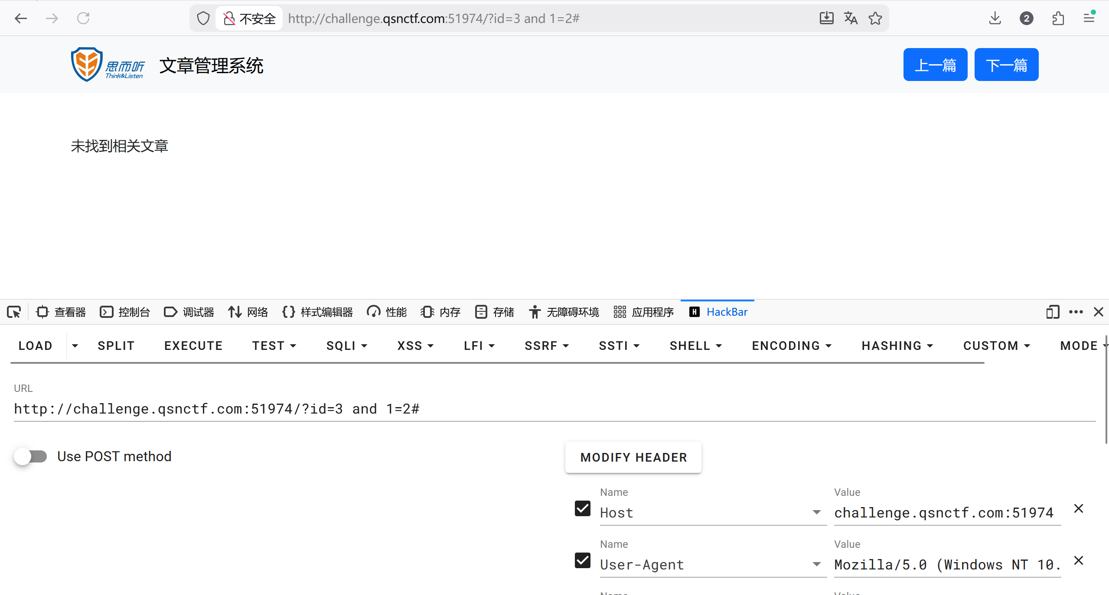Open the ENCODING dropdown menu
1109x595 pixels.
point(792,346)
